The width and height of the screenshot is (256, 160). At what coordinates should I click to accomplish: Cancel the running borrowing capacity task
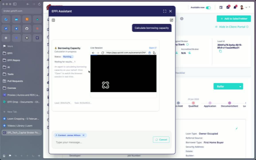click(161, 140)
